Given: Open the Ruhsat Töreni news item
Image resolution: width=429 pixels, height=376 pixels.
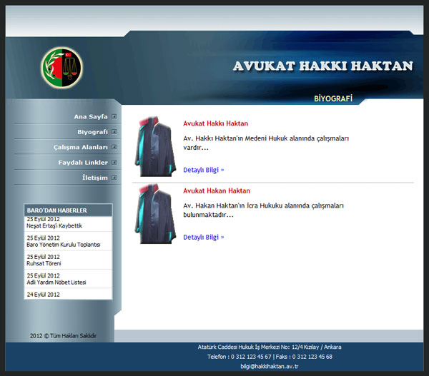Looking at the screenshot, I should pos(44,263).
